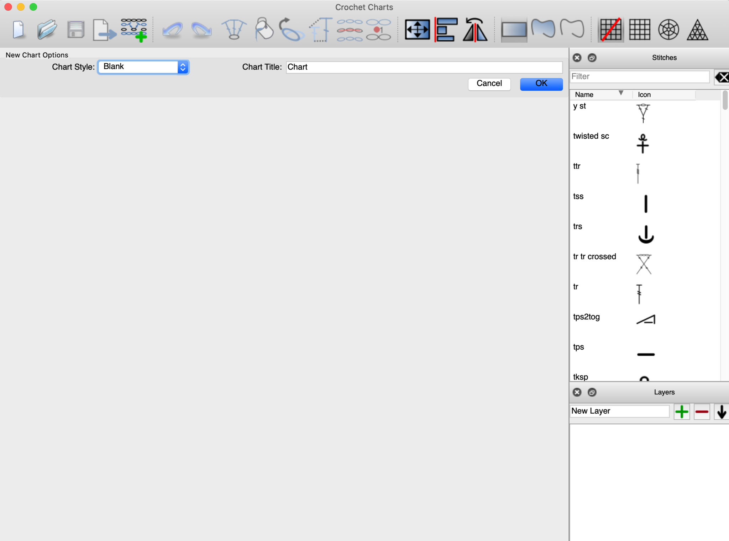Screen dimensions: 729x541
Task: Select the triangle grid icon
Action: tap(697, 30)
